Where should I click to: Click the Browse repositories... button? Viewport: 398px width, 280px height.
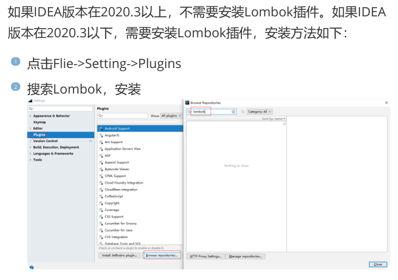point(162,255)
